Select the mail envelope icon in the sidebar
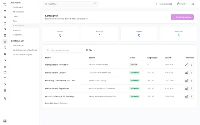 (5, 42)
